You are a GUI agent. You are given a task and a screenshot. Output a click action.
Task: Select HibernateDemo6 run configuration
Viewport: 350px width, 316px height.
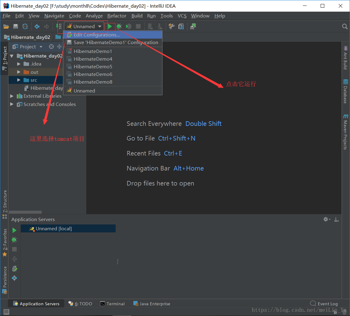113,74
